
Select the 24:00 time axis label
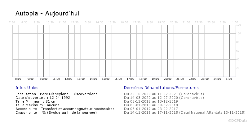coord(217,79)
